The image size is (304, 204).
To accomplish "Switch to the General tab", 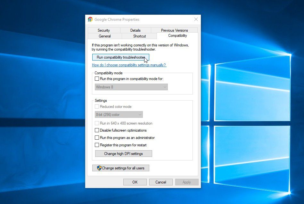I will tap(105, 36).
